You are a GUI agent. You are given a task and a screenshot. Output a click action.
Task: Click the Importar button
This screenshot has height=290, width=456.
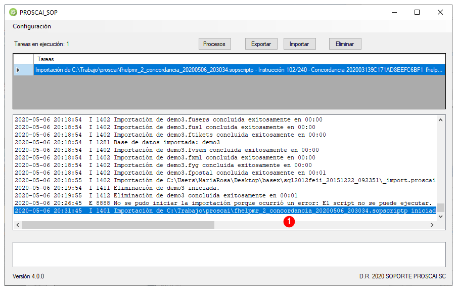pyautogui.click(x=300, y=44)
